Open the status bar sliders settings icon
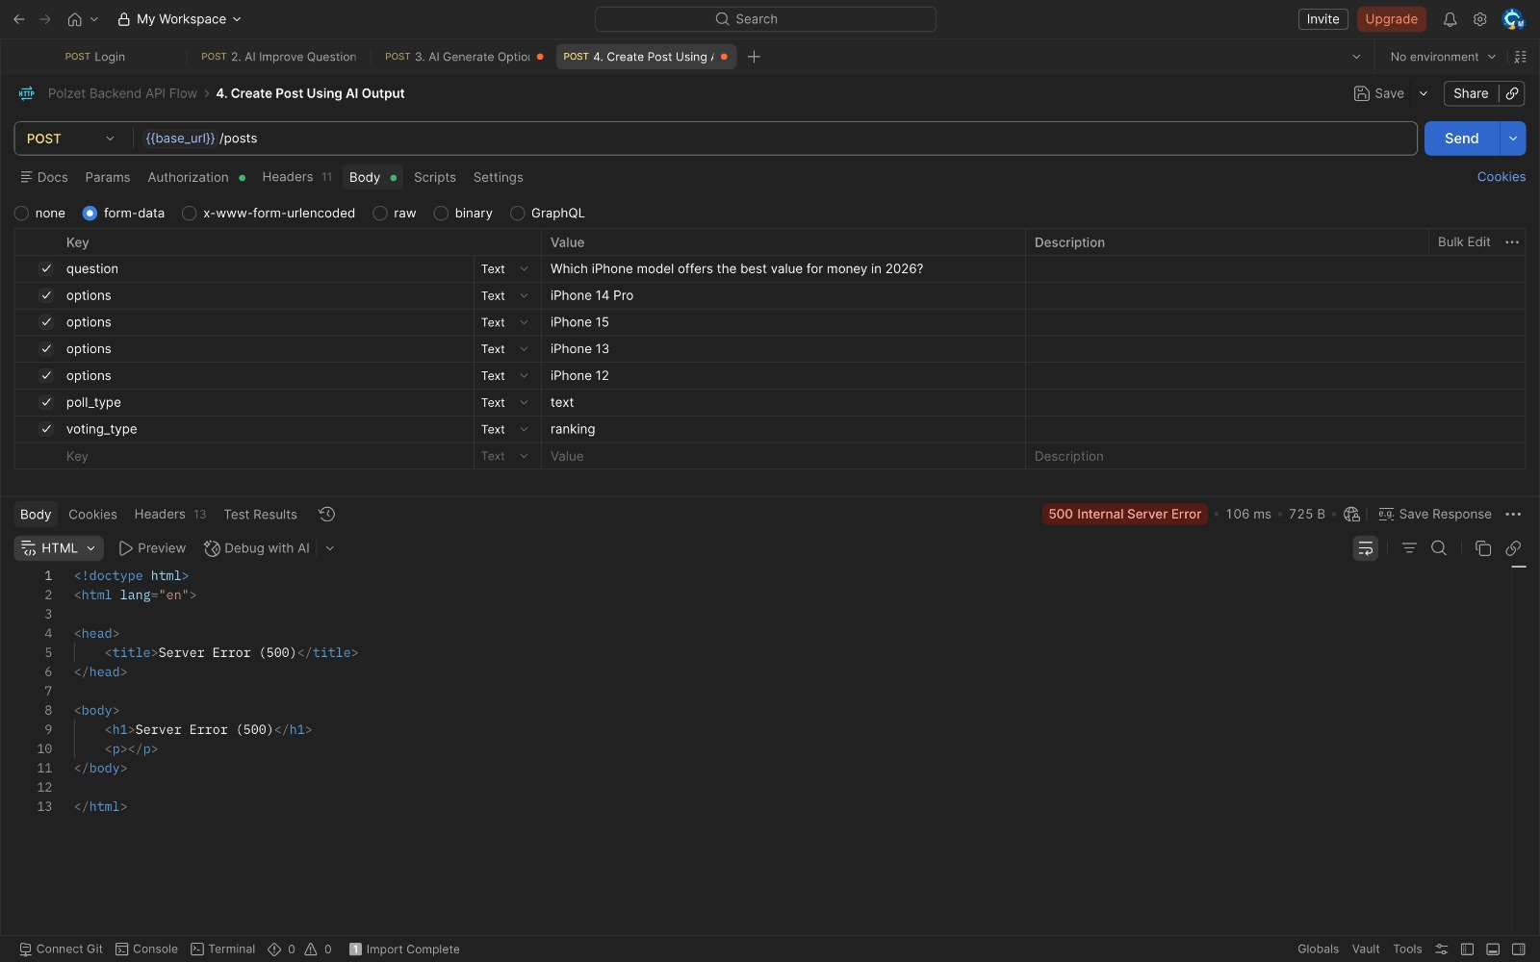 [x=1441, y=949]
